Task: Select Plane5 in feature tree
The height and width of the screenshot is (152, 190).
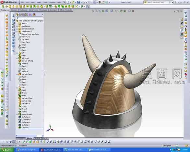Action: click(x=24, y=77)
